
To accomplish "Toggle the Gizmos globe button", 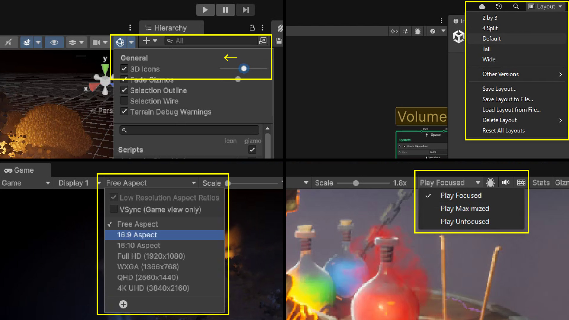I will [120, 42].
